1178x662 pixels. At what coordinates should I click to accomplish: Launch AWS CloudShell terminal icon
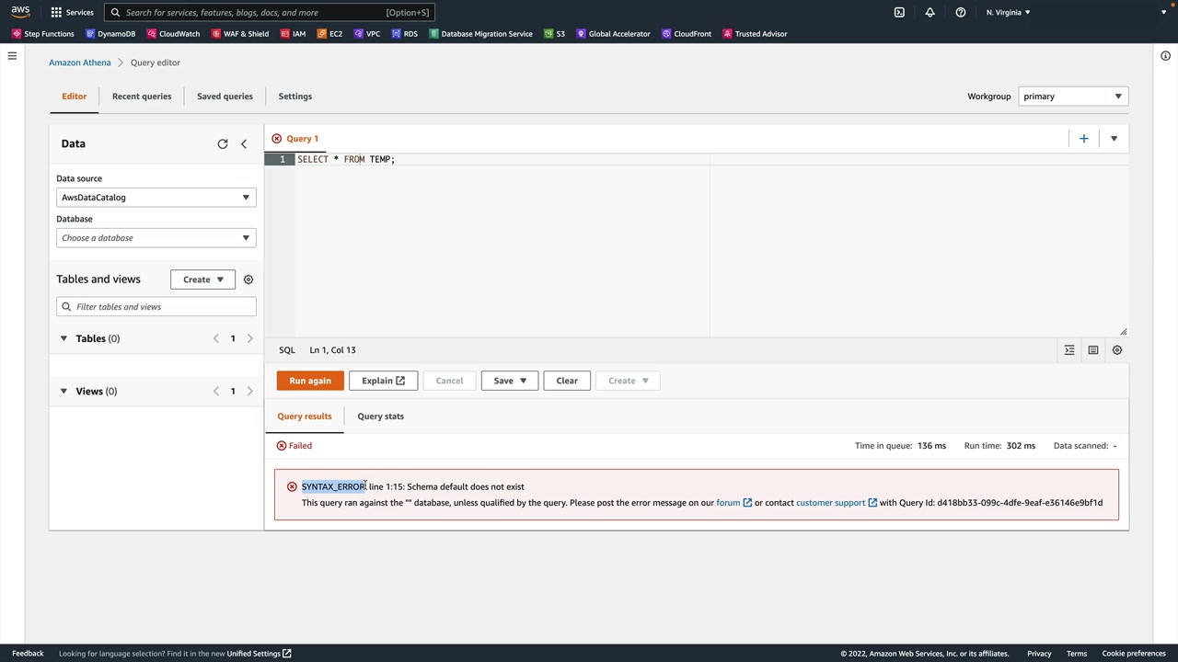coord(899,12)
